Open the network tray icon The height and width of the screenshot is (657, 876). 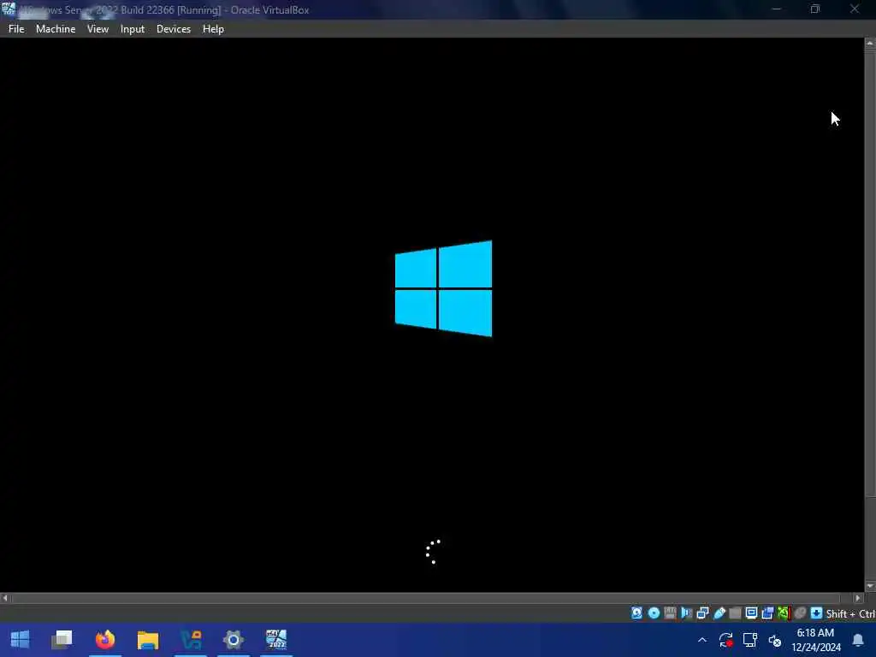749,640
